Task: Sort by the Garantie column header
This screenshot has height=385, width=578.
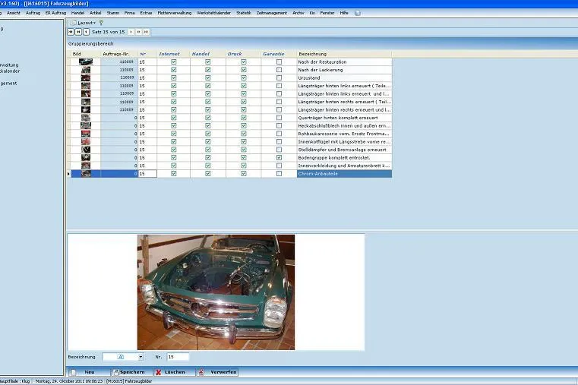Action: (273, 54)
